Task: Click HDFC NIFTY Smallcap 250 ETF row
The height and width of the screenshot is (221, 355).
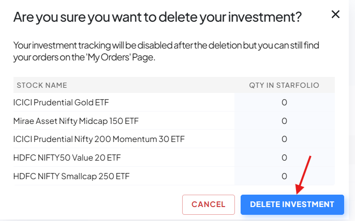Action: (x=71, y=176)
